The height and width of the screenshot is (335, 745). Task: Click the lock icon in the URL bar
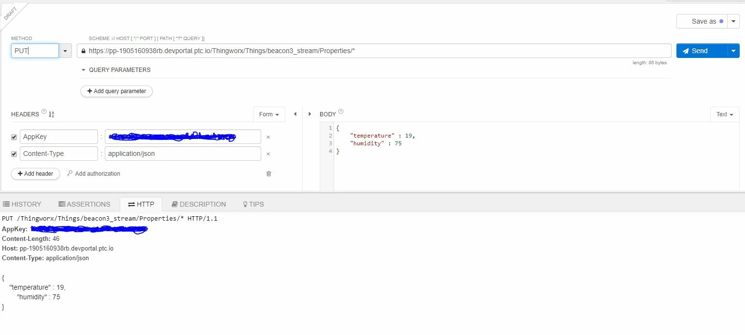point(84,51)
